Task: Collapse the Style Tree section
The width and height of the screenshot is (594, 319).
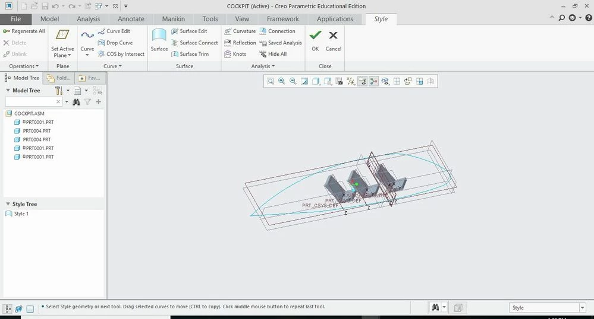Action: [8, 204]
